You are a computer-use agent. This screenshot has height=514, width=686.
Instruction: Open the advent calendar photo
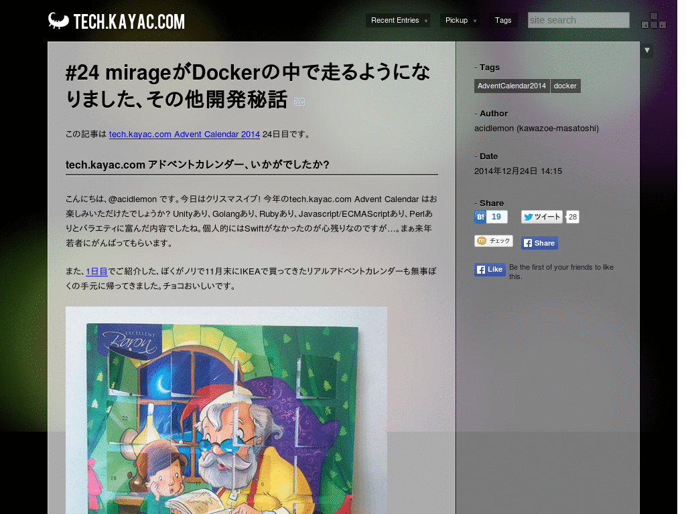coord(226,410)
